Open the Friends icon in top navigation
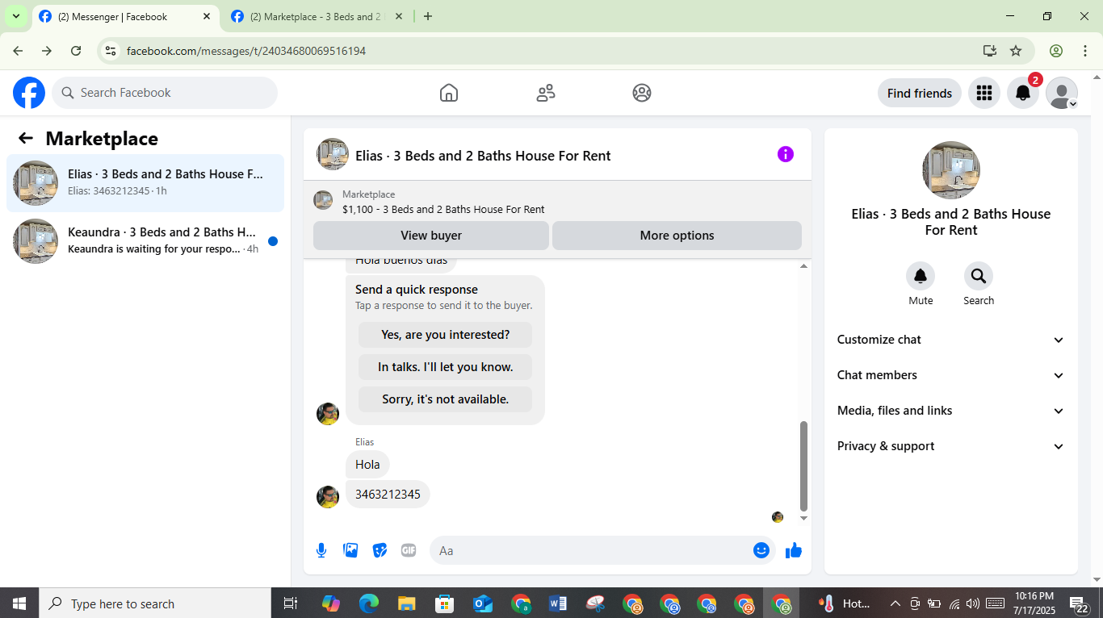Screen dimensions: 1103x618 (x=546, y=93)
